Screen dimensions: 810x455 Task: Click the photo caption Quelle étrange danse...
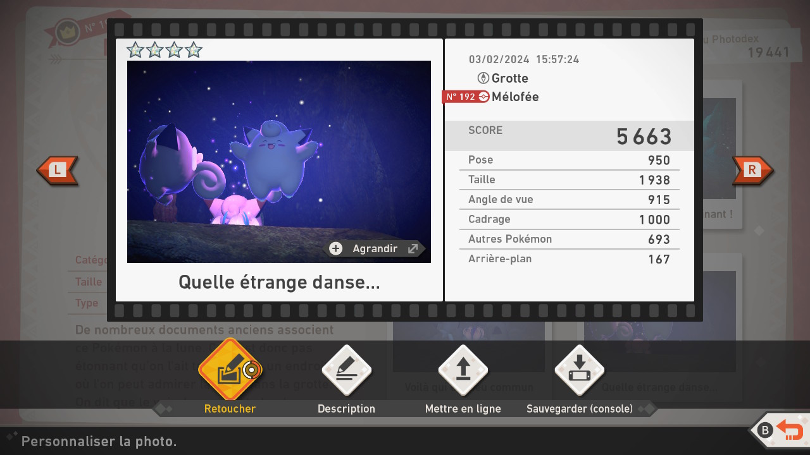[279, 282]
